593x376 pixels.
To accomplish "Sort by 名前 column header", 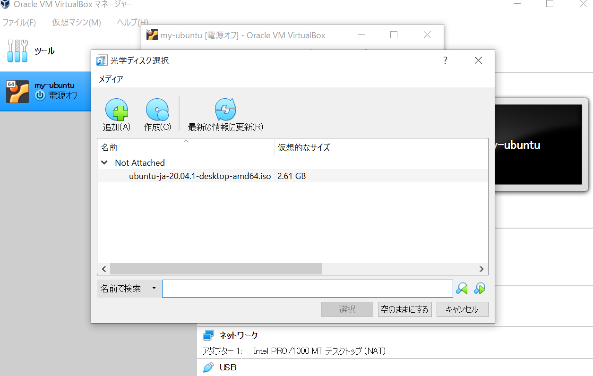I will [186, 147].
